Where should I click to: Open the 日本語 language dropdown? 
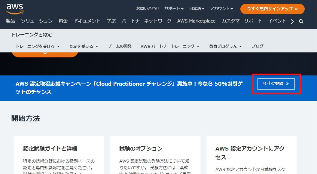click(197, 9)
